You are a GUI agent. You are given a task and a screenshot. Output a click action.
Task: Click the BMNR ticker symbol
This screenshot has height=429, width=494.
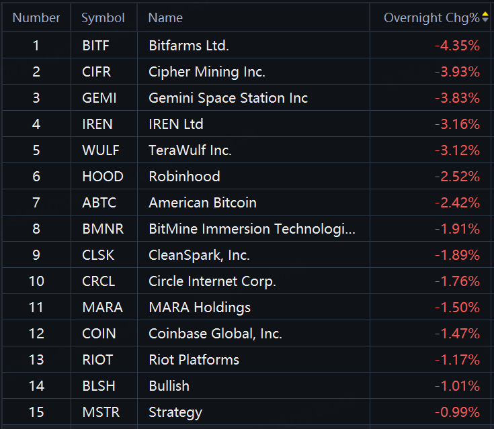pyautogui.click(x=103, y=229)
